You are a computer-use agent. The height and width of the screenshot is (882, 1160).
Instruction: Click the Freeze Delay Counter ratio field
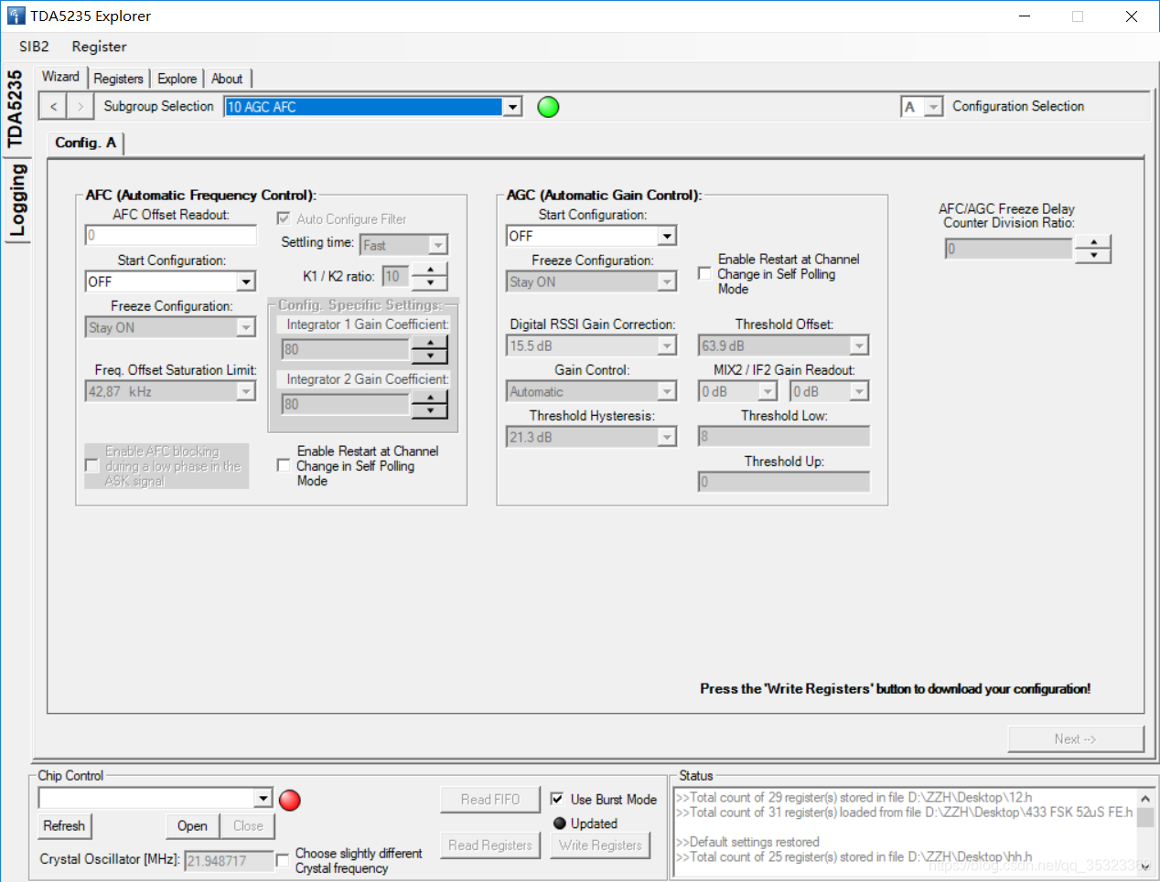(x=1009, y=249)
